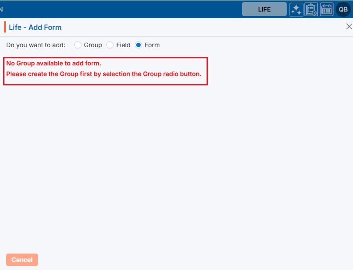Click the "Do you want to add:" label
The height and width of the screenshot is (270, 353).
coord(36,45)
